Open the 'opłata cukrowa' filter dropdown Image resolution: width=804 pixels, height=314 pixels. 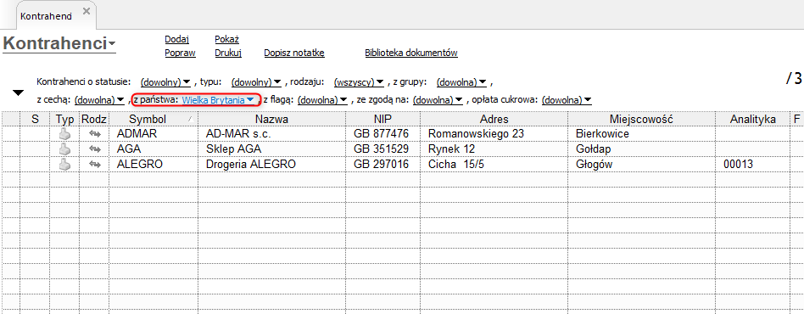pyautogui.click(x=567, y=100)
